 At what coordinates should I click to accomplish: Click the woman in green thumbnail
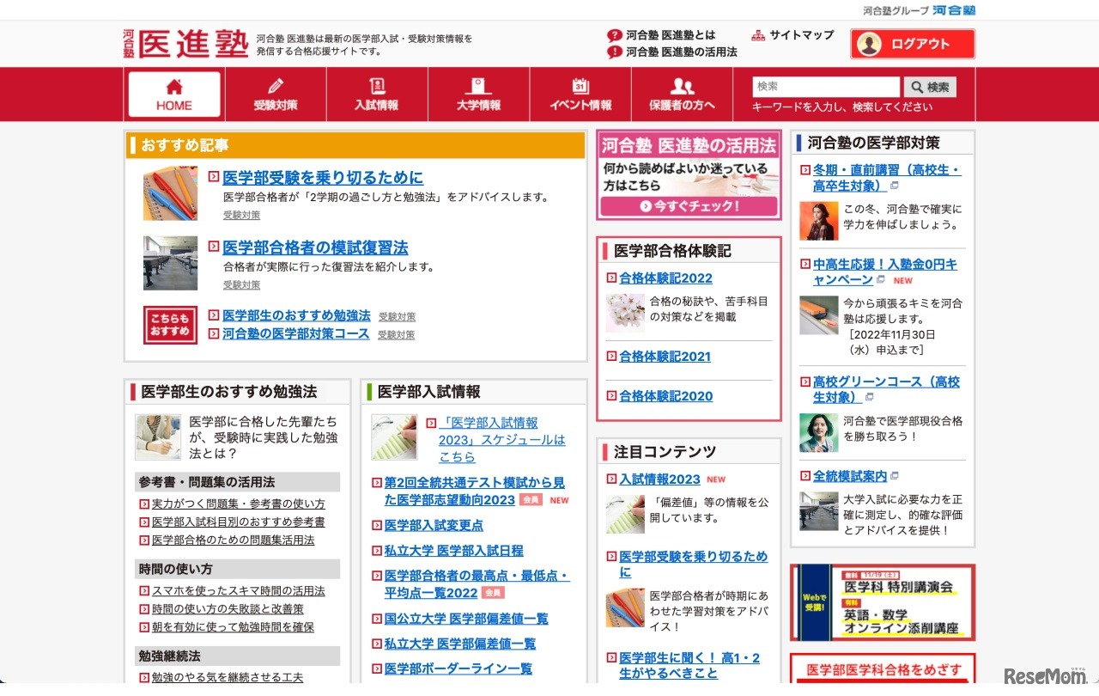(x=818, y=433)
